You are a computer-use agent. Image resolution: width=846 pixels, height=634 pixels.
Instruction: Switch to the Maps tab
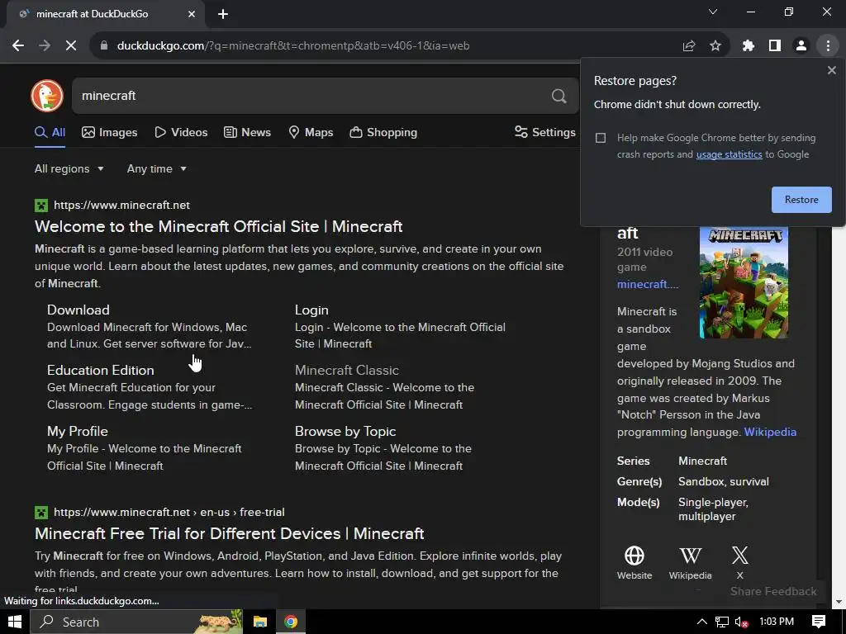tap(311, 132)
